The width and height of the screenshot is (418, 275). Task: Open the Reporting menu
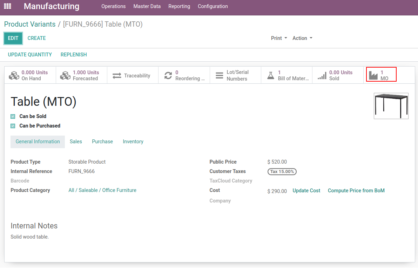179,6
